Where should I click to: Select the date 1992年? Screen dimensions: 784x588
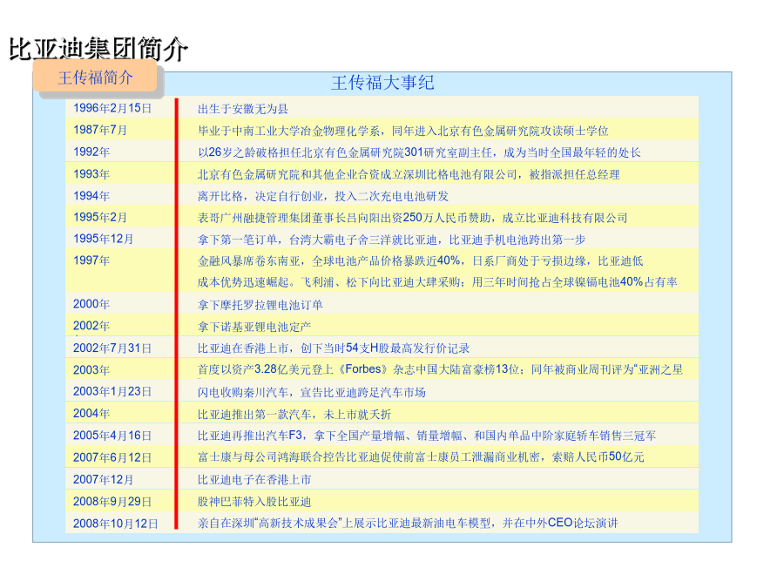tap(91, 152)
